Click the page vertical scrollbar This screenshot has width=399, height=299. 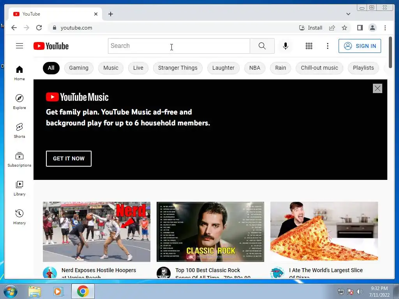[390, 52]
